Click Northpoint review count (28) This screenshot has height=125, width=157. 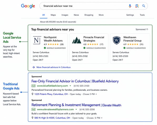point(62,44)
